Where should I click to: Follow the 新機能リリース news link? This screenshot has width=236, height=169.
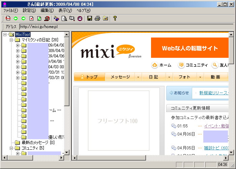tap(214, 93)
